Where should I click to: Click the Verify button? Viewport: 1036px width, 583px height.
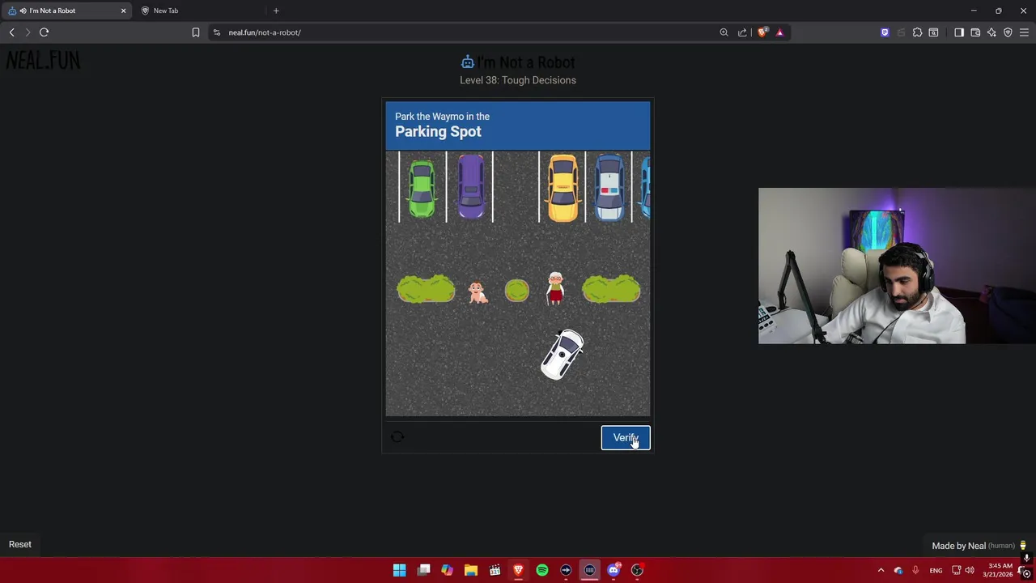[x=626, y=438]
